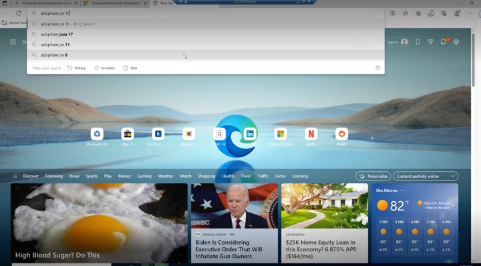This screenshot has width=481, height=266.
Task: Choose 'adoptium jre 8' suggestion
Action: [206, 55]
